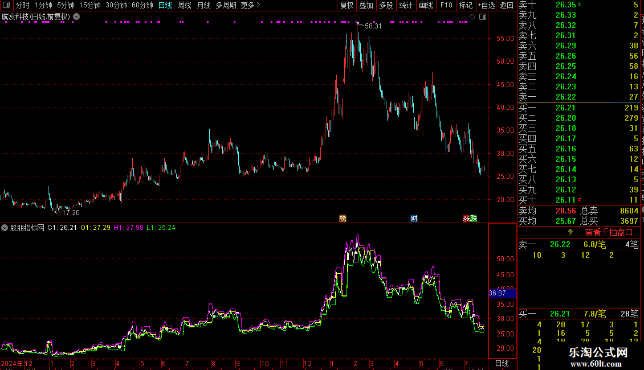This screenshot has width=644, height=370.
Task: Click the 榜 marker on chart
Action: 343,218
